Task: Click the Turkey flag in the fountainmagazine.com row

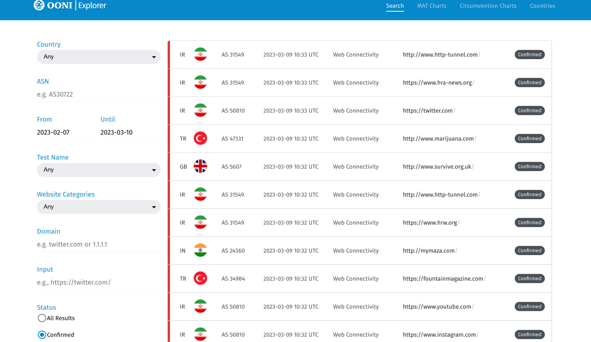Action: pos(200,278)
